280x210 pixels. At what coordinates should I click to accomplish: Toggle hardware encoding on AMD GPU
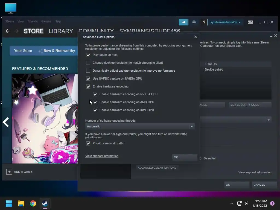(95, 102)
